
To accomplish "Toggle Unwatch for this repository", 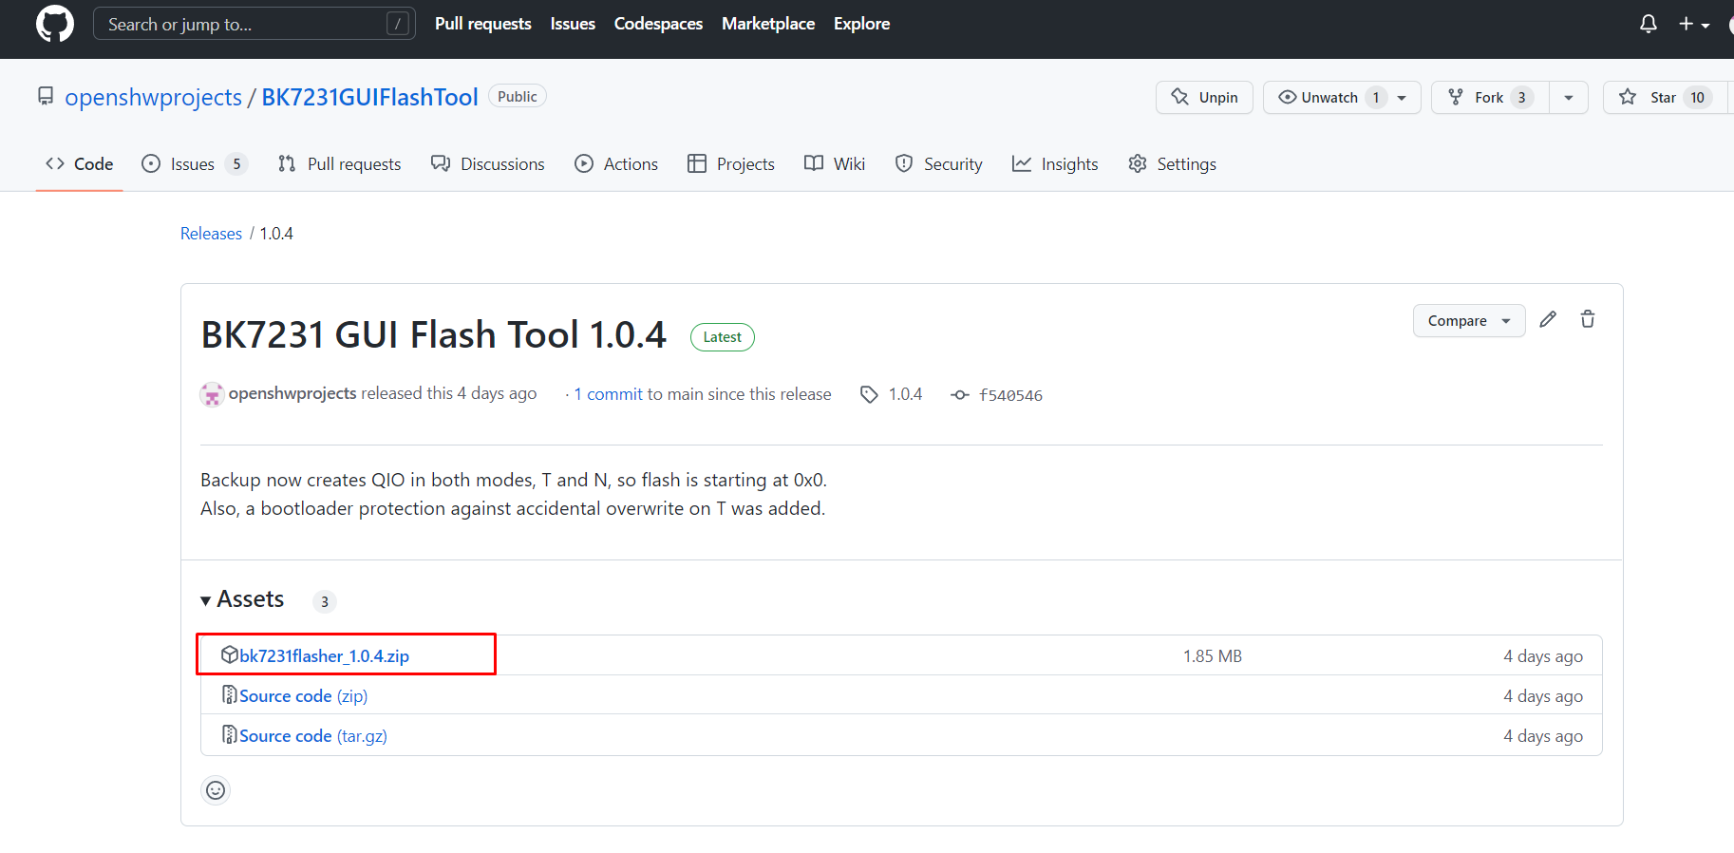I will [1329, 97].
